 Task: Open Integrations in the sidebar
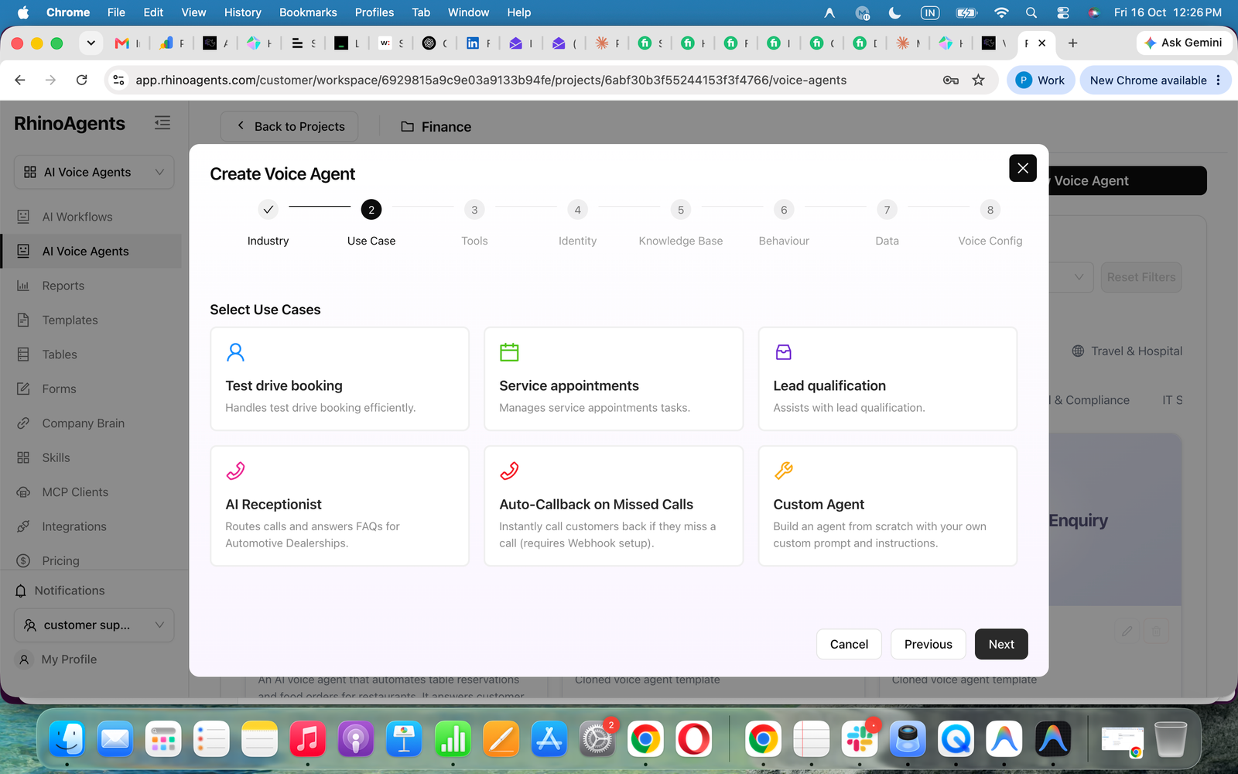(x=74, y=526)
